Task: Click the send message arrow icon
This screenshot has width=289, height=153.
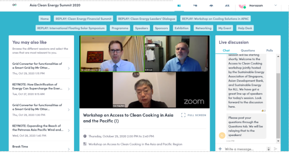Action: pos(276,149)
